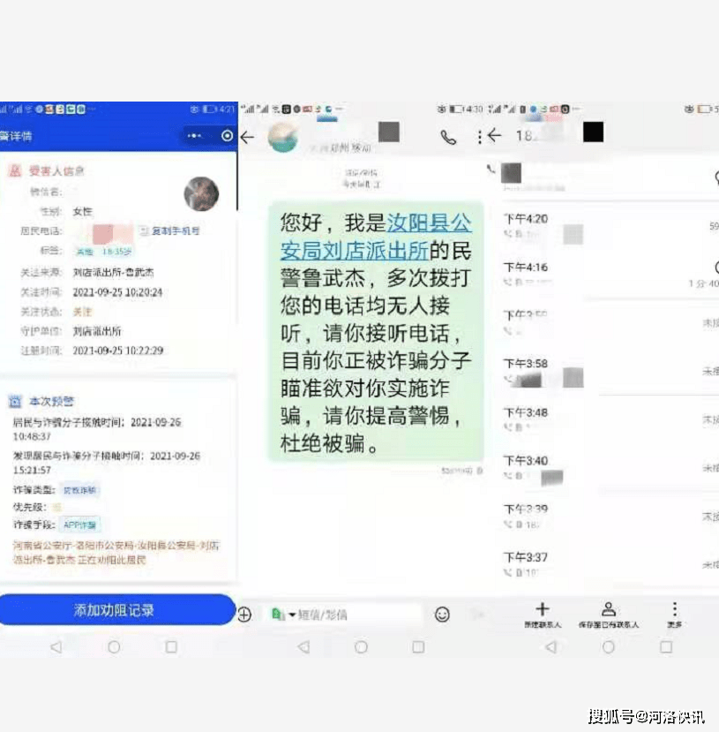Screen dimensions: 719x732
Task: Tap the plus circle attachment icon beside message input
Action: pyautogui.click(x=244, y=615)
